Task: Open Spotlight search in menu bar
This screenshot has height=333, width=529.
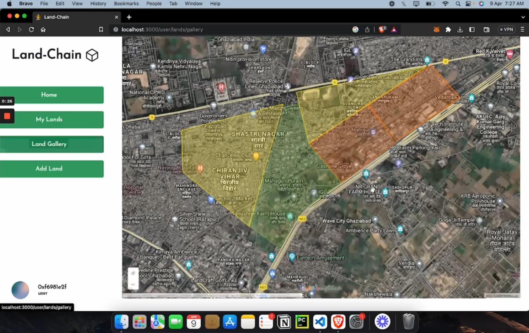Action: [458, 4]
